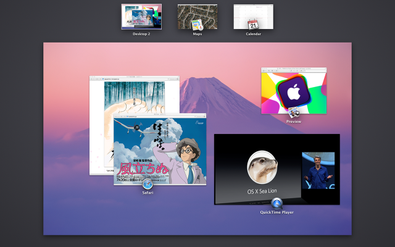Click the Calendar label under thumbnail
The image size is (395, 247).
[x=253, y=34]
